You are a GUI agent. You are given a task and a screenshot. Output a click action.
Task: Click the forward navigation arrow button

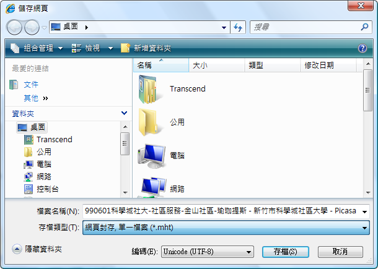click(32, 27)
